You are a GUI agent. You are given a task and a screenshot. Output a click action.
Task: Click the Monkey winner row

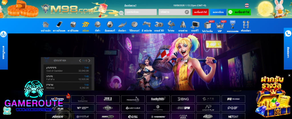coord(67,86)
